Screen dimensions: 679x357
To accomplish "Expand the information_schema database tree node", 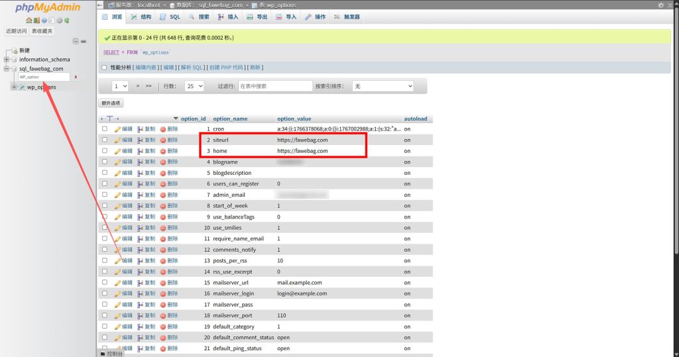I will [x=7, y=60].
